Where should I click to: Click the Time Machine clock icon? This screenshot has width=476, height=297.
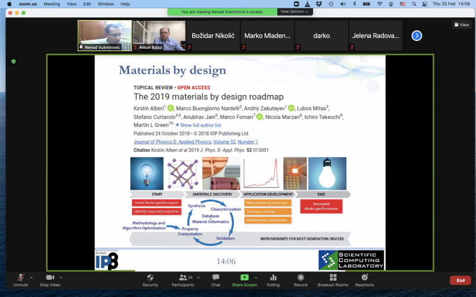point(331,4)
